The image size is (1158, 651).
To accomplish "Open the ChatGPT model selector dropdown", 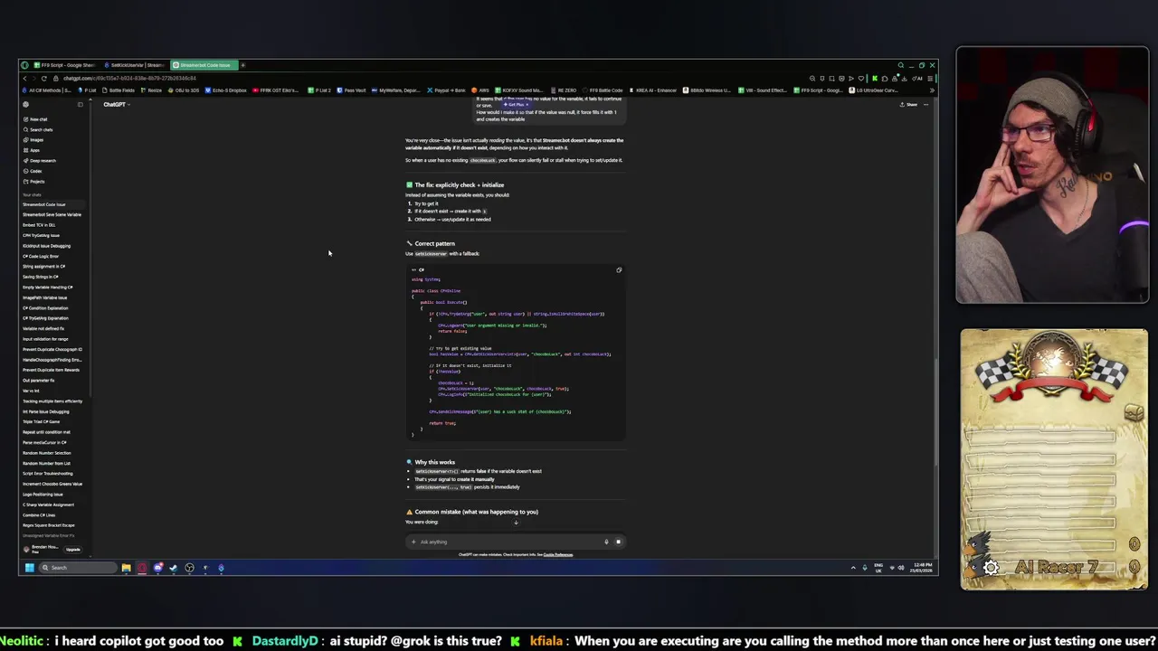I will (x=117, y=104).
